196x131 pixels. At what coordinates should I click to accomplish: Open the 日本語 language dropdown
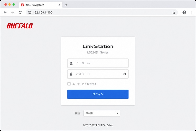point(102,113)
